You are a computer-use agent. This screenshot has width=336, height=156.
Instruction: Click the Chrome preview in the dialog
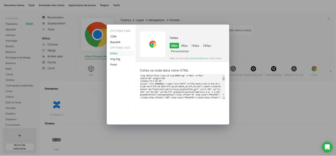[x=153, y=44]
